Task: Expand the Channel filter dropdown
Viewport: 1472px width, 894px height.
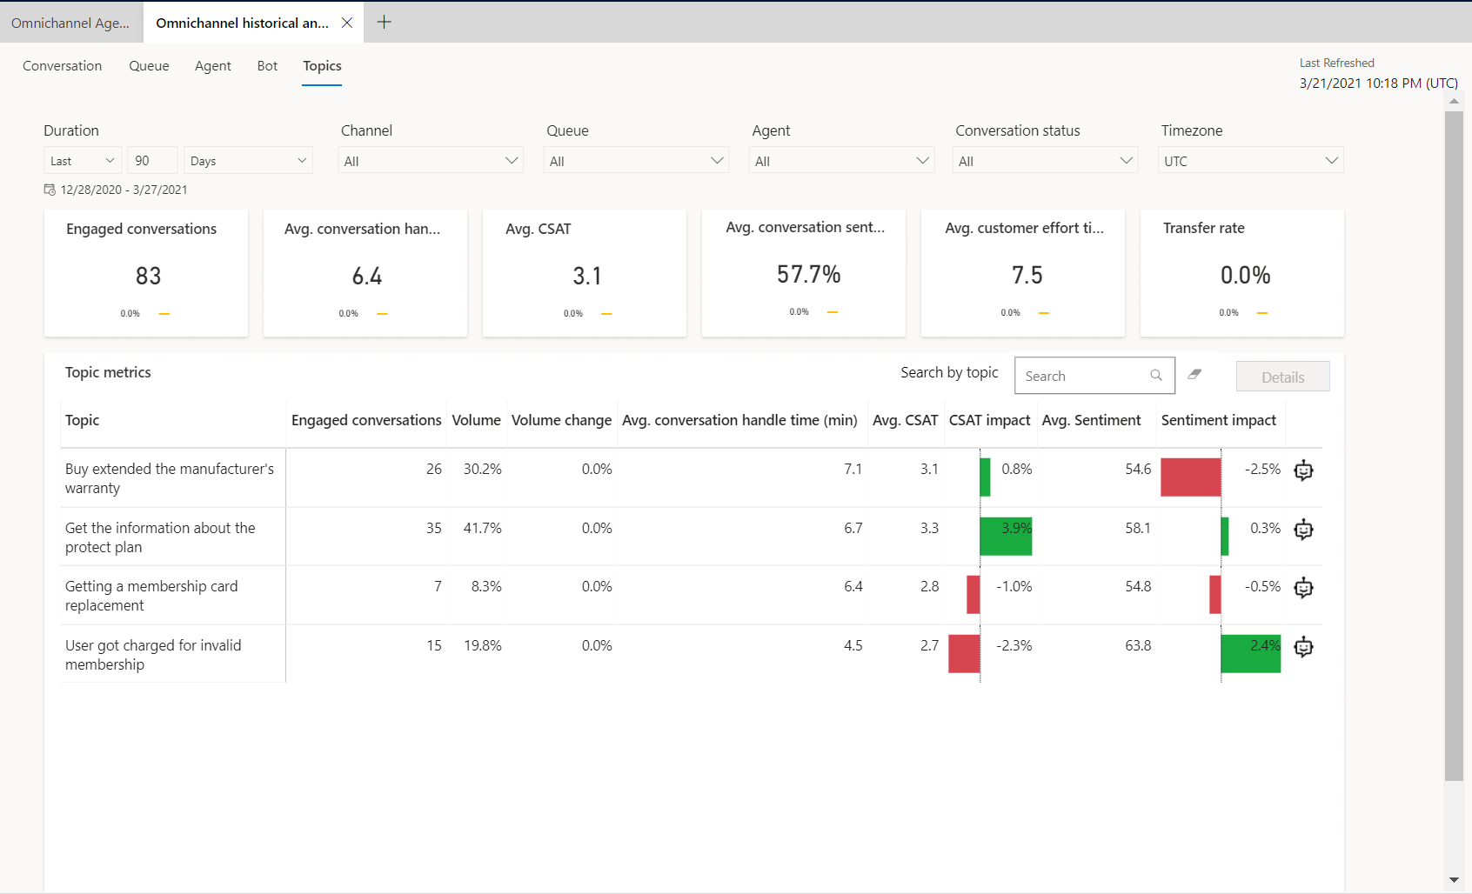Action: (431, 161)
